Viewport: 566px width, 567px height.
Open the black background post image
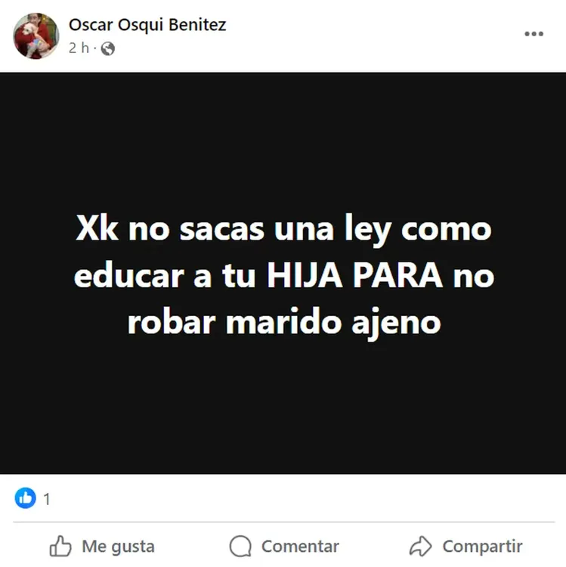pyautogui.click(x=283, y=273)
